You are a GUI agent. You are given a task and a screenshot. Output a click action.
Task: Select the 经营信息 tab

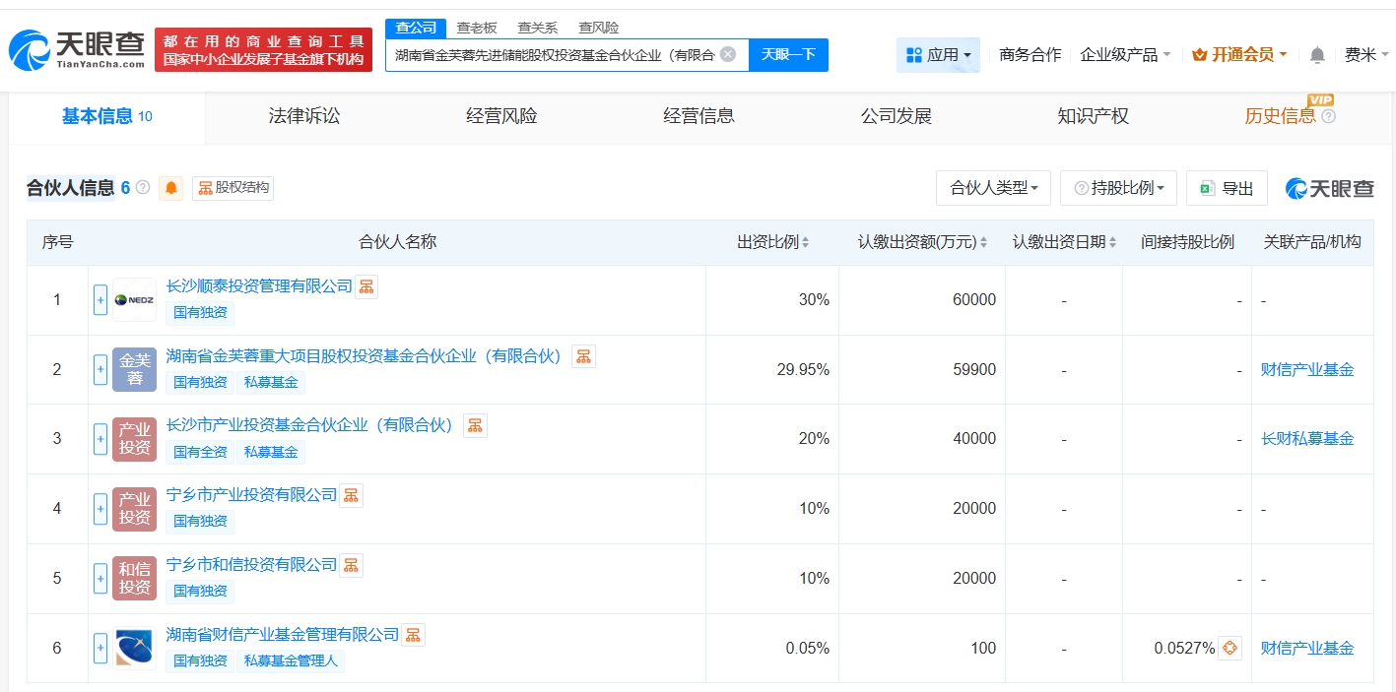[698, 116]
